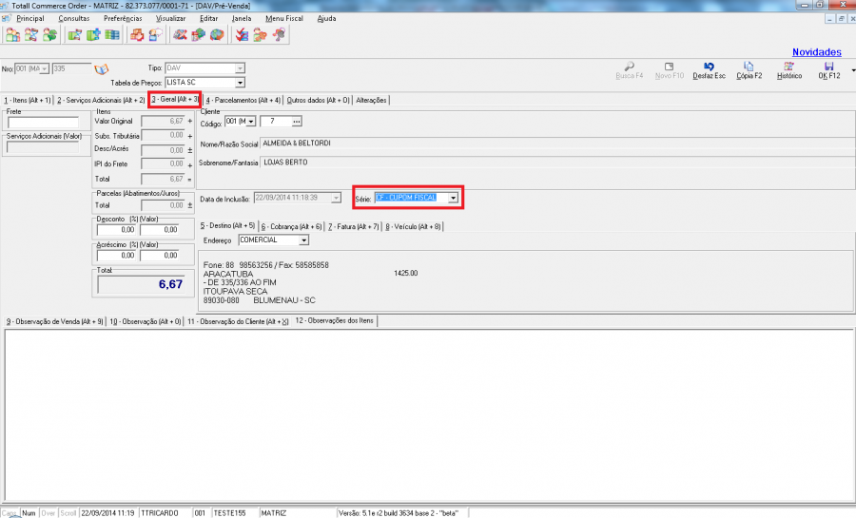856x518 pixels.
Task: Open the Consultas menu
Action: (x=75, y=18)
